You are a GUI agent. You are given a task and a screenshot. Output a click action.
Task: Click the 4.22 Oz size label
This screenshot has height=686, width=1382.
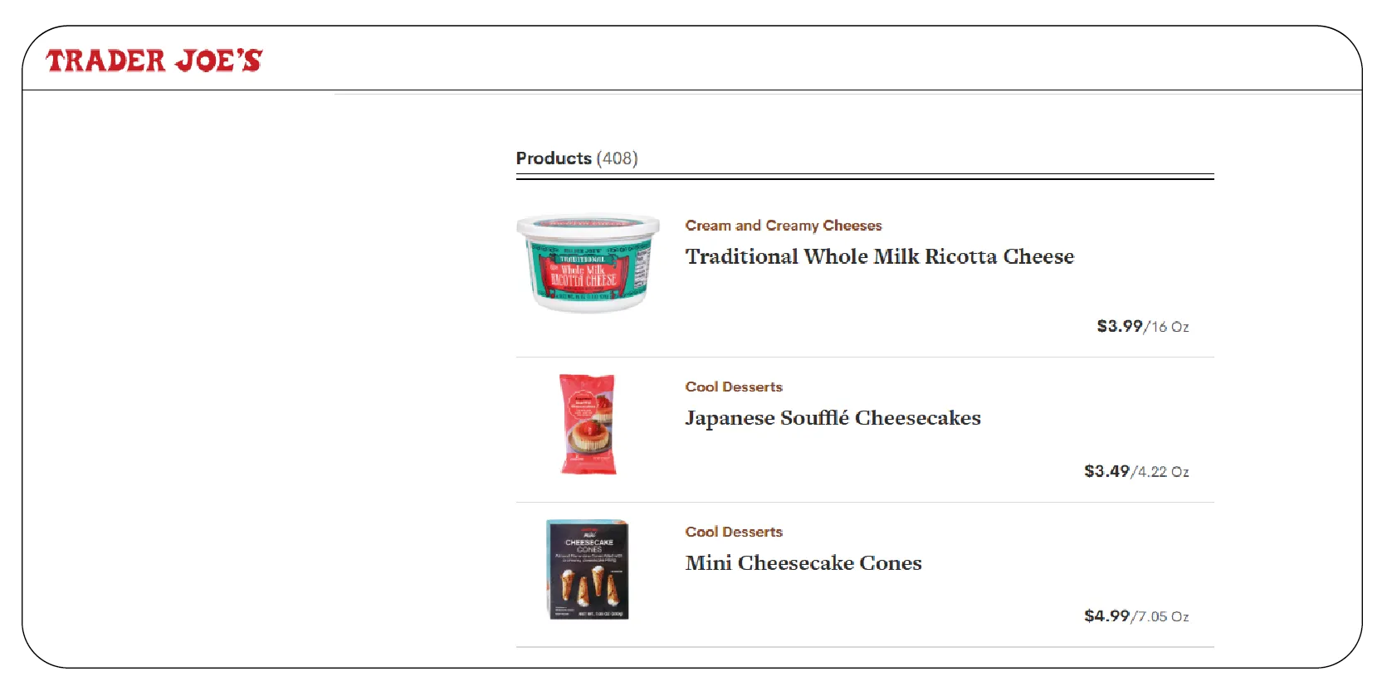[1164, 472]
